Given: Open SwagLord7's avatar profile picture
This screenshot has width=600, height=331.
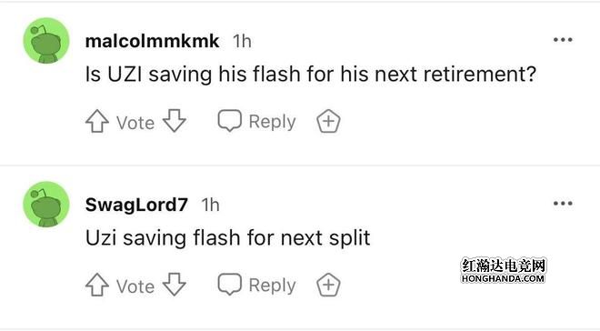Looking at the screenshot, I should [46, 204].
